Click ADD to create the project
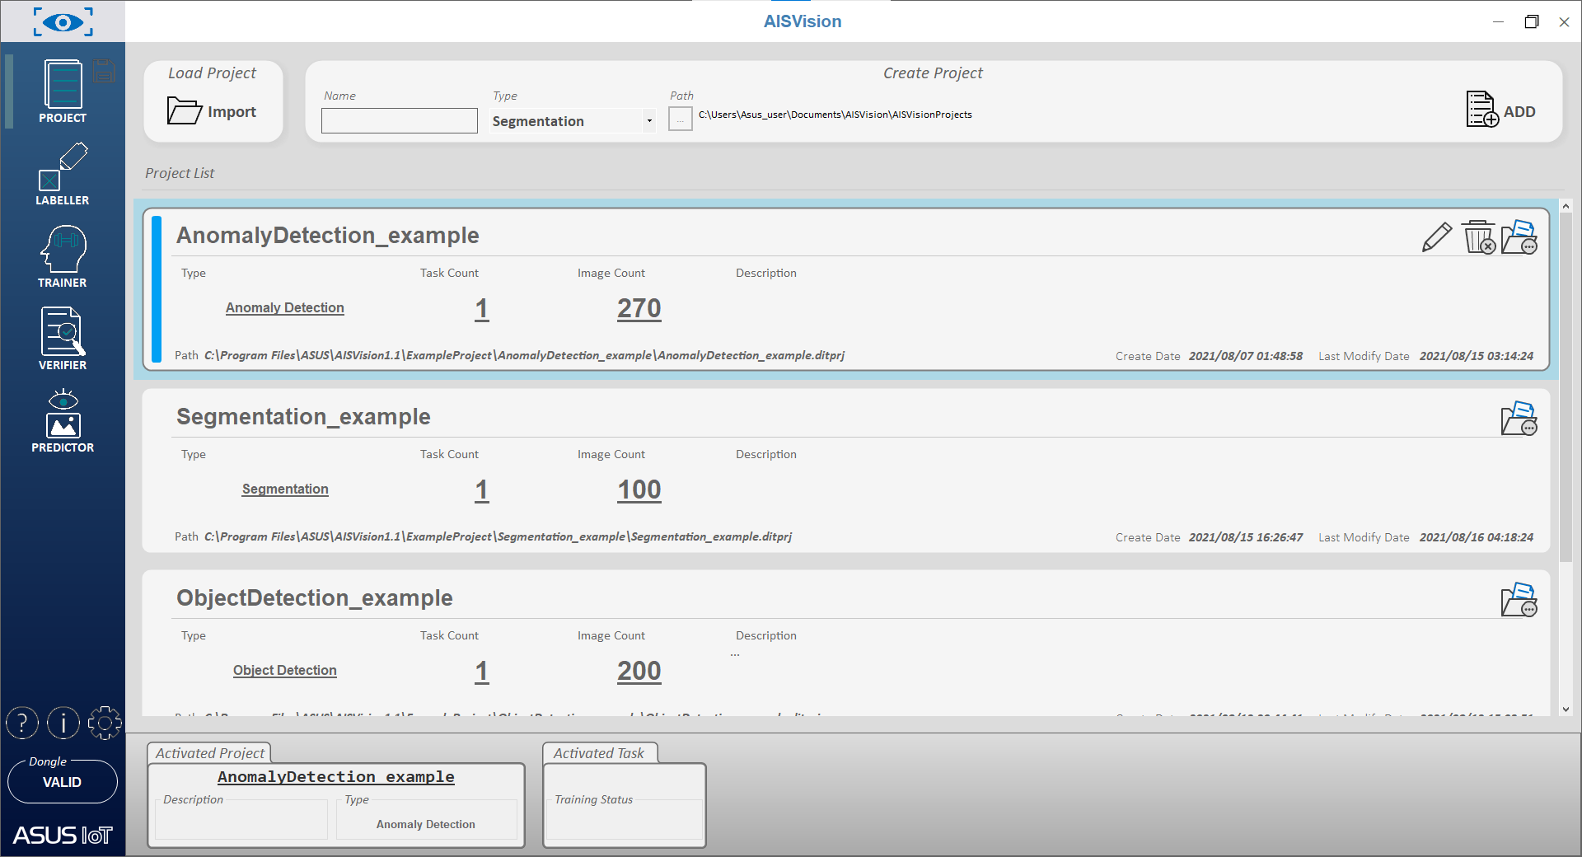1582x857 pixels. coord(1500,110)
